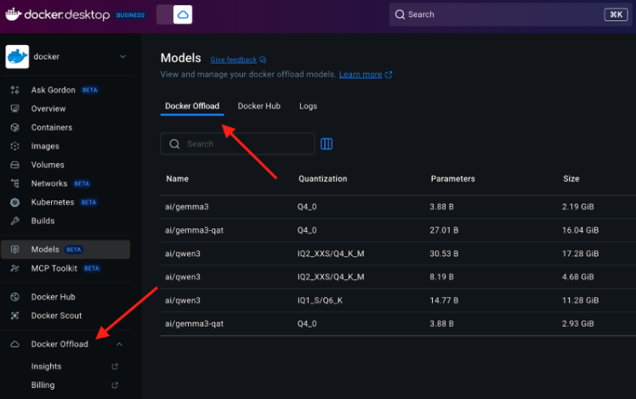This screenshot has height=399, width=636.
Task: Sort by Size column header
Action: [x=571, y=178]
